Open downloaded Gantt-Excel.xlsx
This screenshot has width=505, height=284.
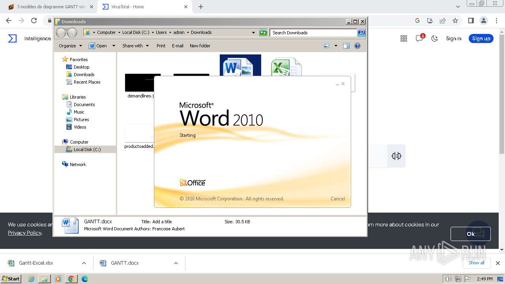click(x=36, y=263)
